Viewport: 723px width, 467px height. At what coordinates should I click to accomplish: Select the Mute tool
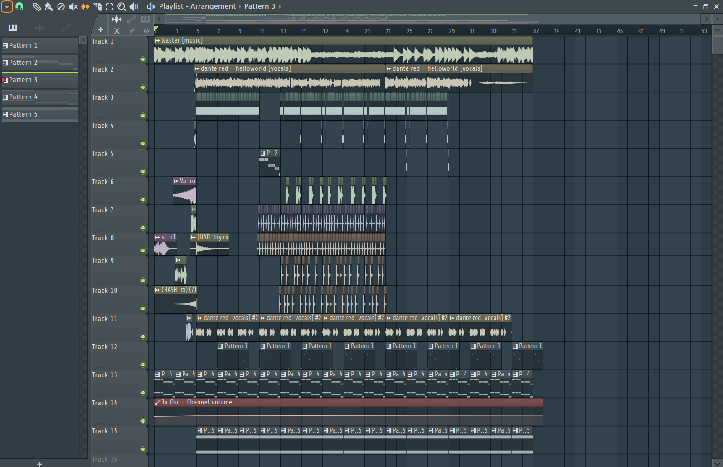point(73,6)
